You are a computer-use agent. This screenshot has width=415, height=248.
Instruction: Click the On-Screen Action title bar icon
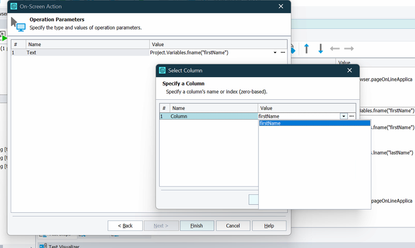point(14,6)
